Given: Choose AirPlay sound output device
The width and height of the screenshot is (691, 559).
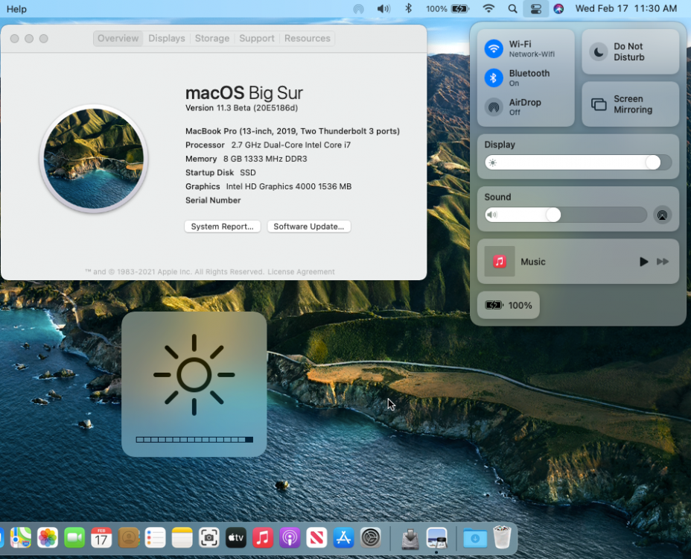Looking at the screenshot, I should (662, 215).
